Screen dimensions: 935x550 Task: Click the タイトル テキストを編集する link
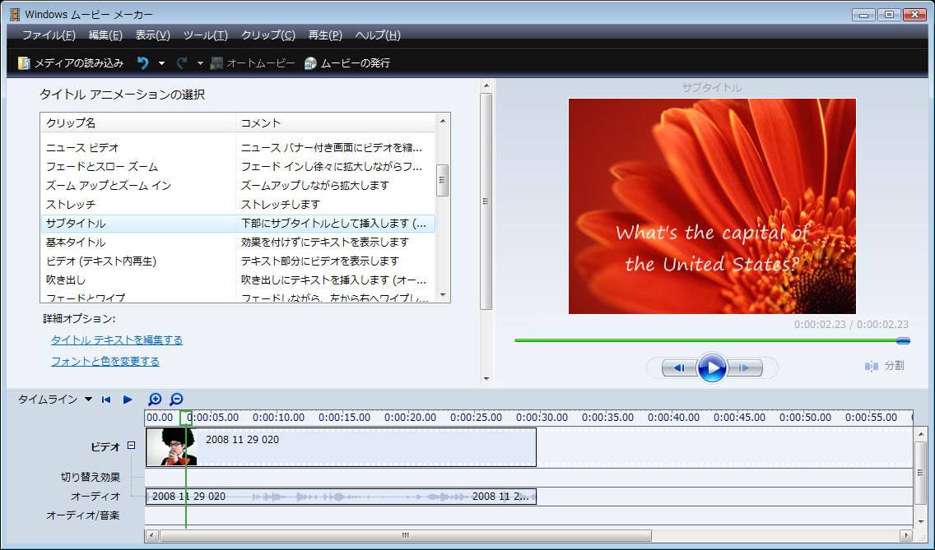[117, 340]
